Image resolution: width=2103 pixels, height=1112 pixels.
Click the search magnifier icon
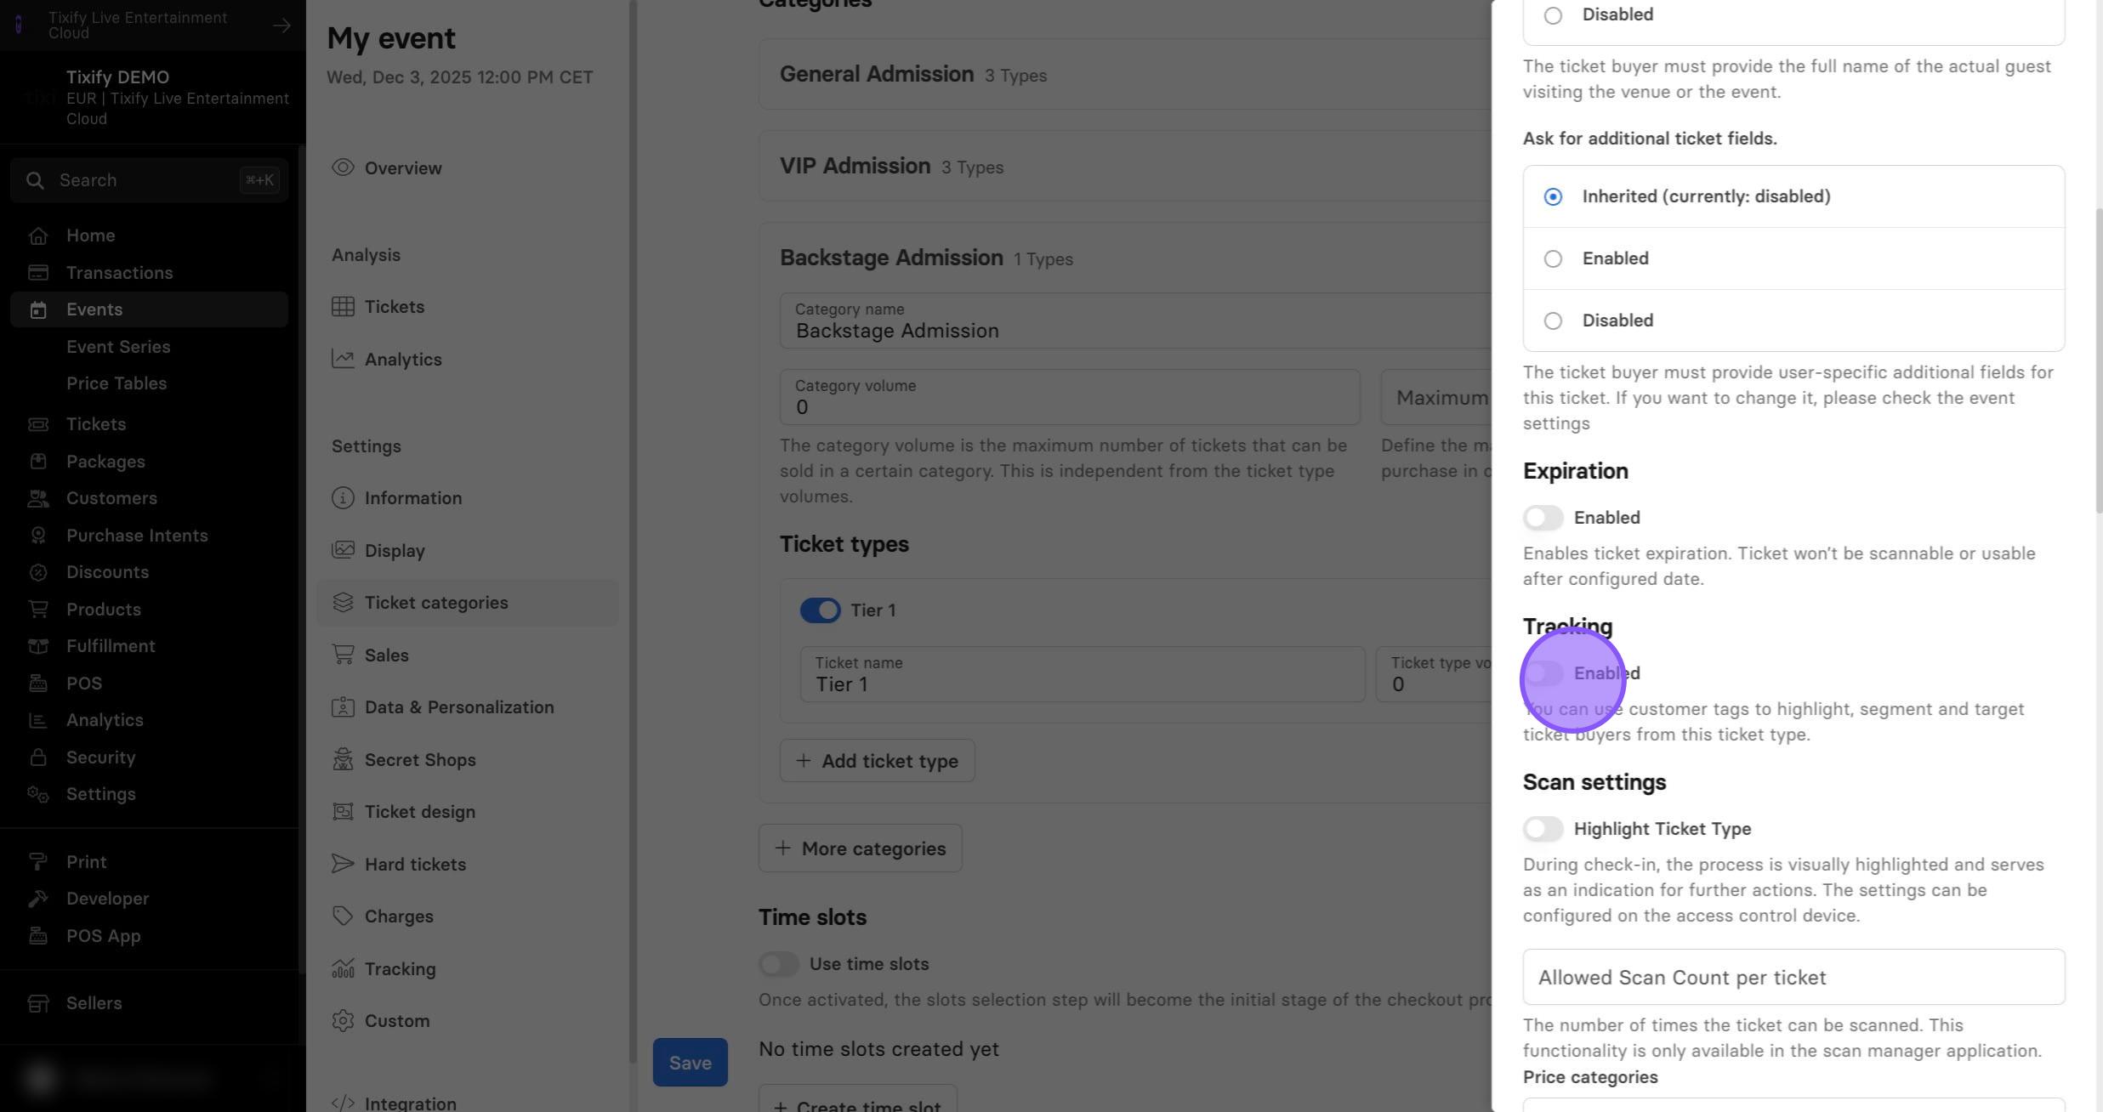click(x=35, y=180)
